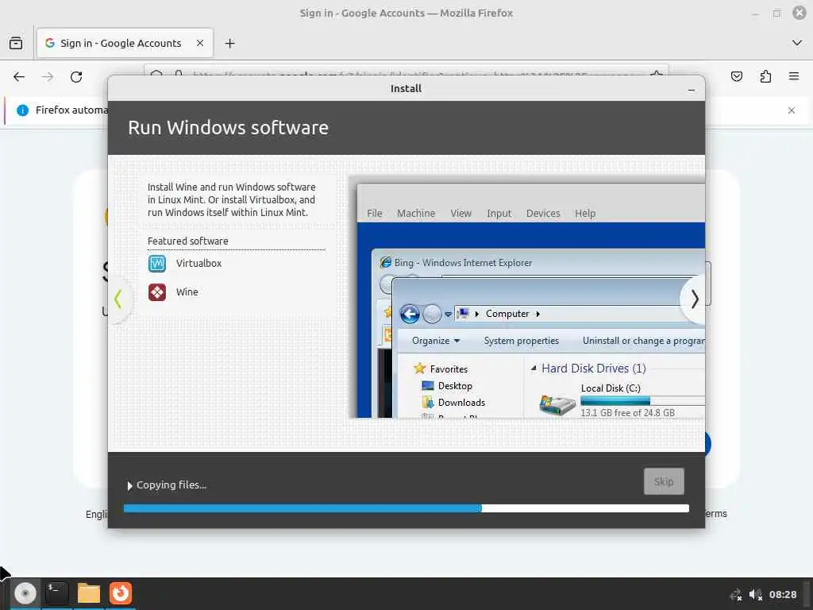Click the info icon in Firefox notification

22,110
